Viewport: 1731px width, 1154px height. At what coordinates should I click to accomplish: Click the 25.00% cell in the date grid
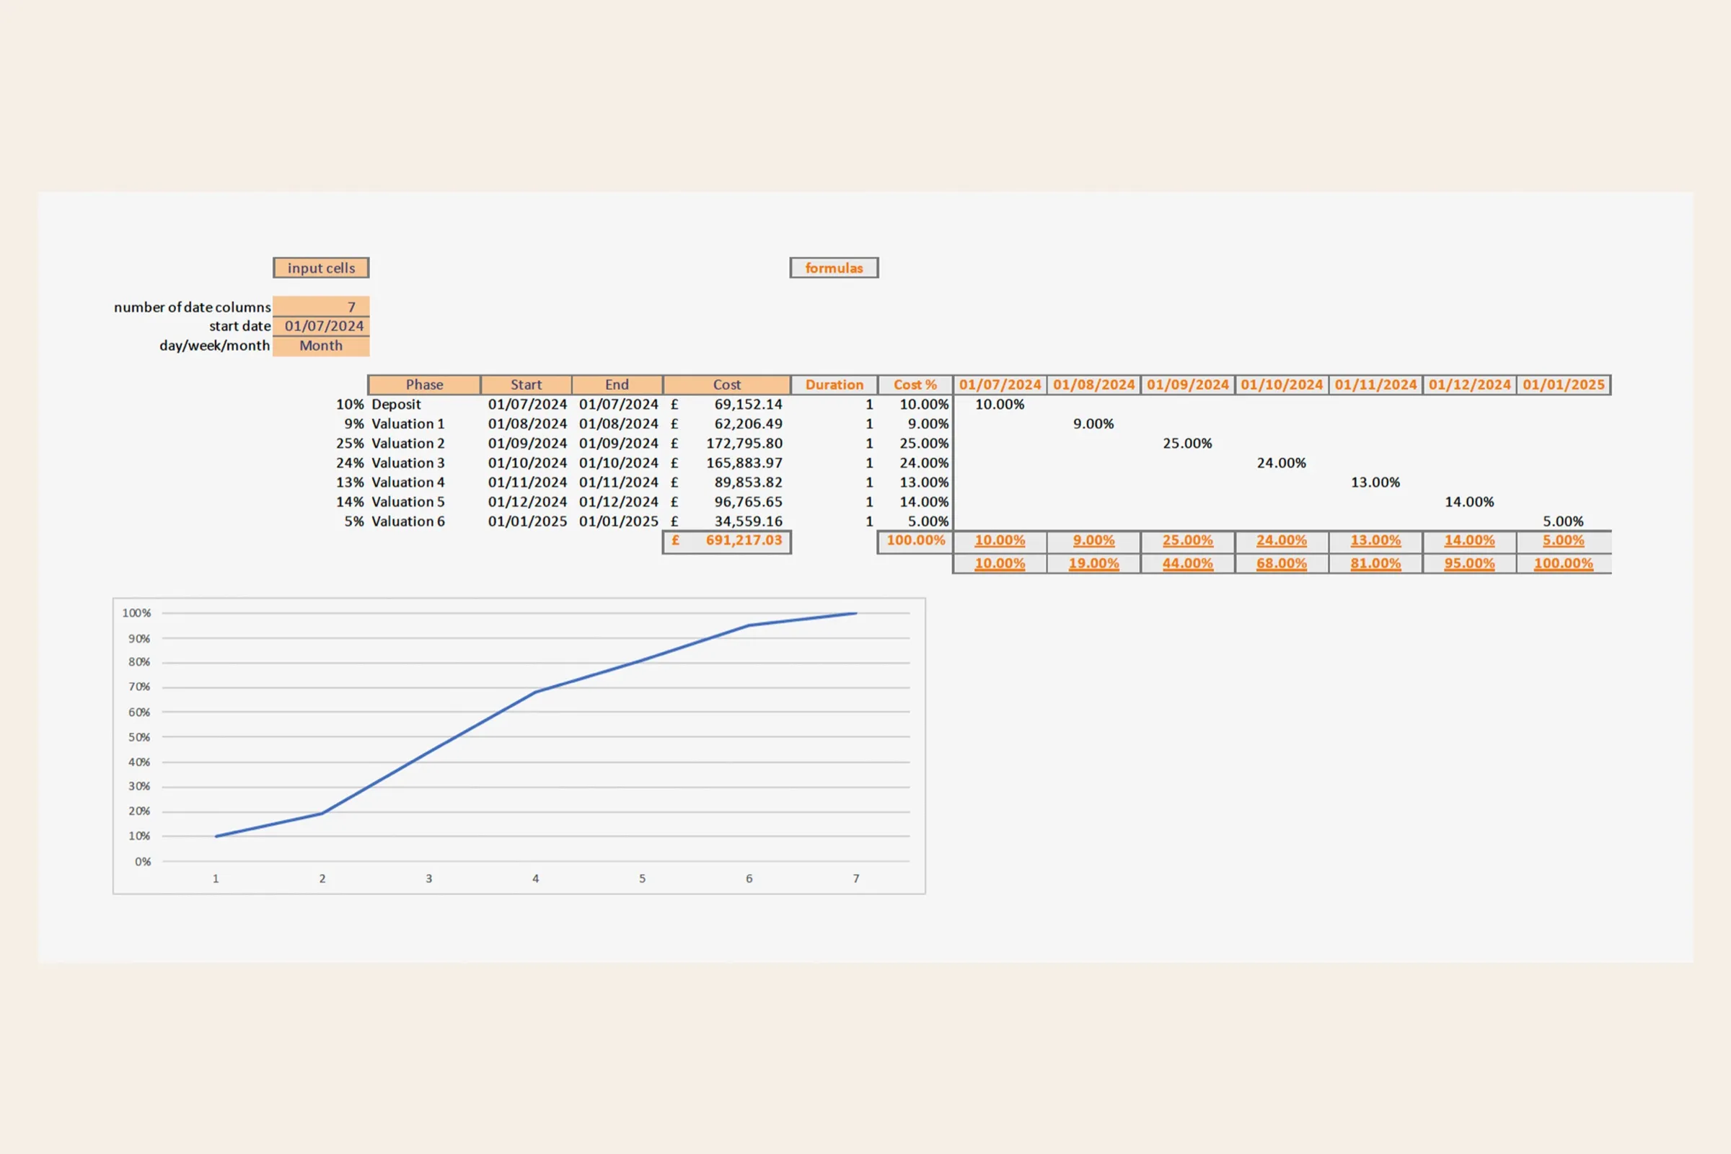point(1187,444)
